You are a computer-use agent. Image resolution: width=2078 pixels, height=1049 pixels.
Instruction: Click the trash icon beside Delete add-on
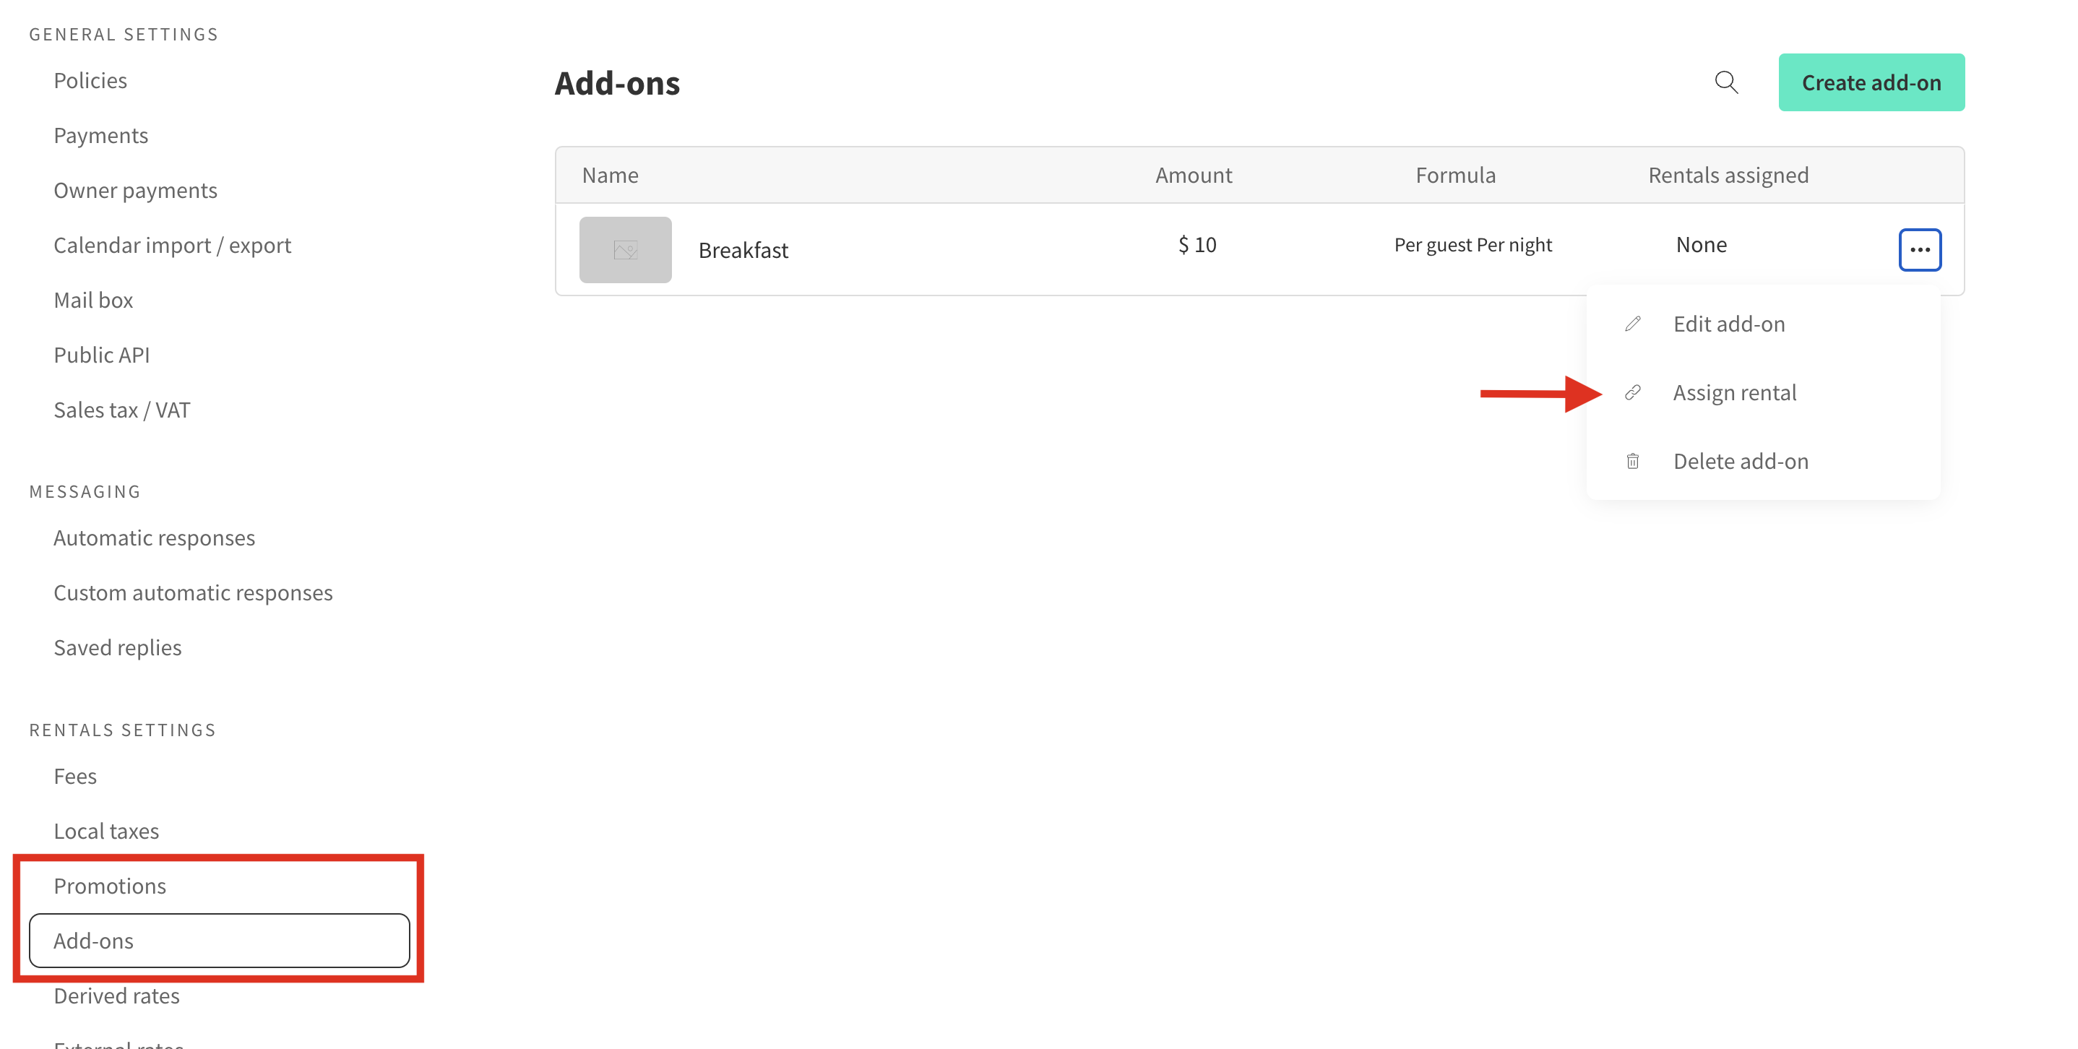(x=1634, y=460)
